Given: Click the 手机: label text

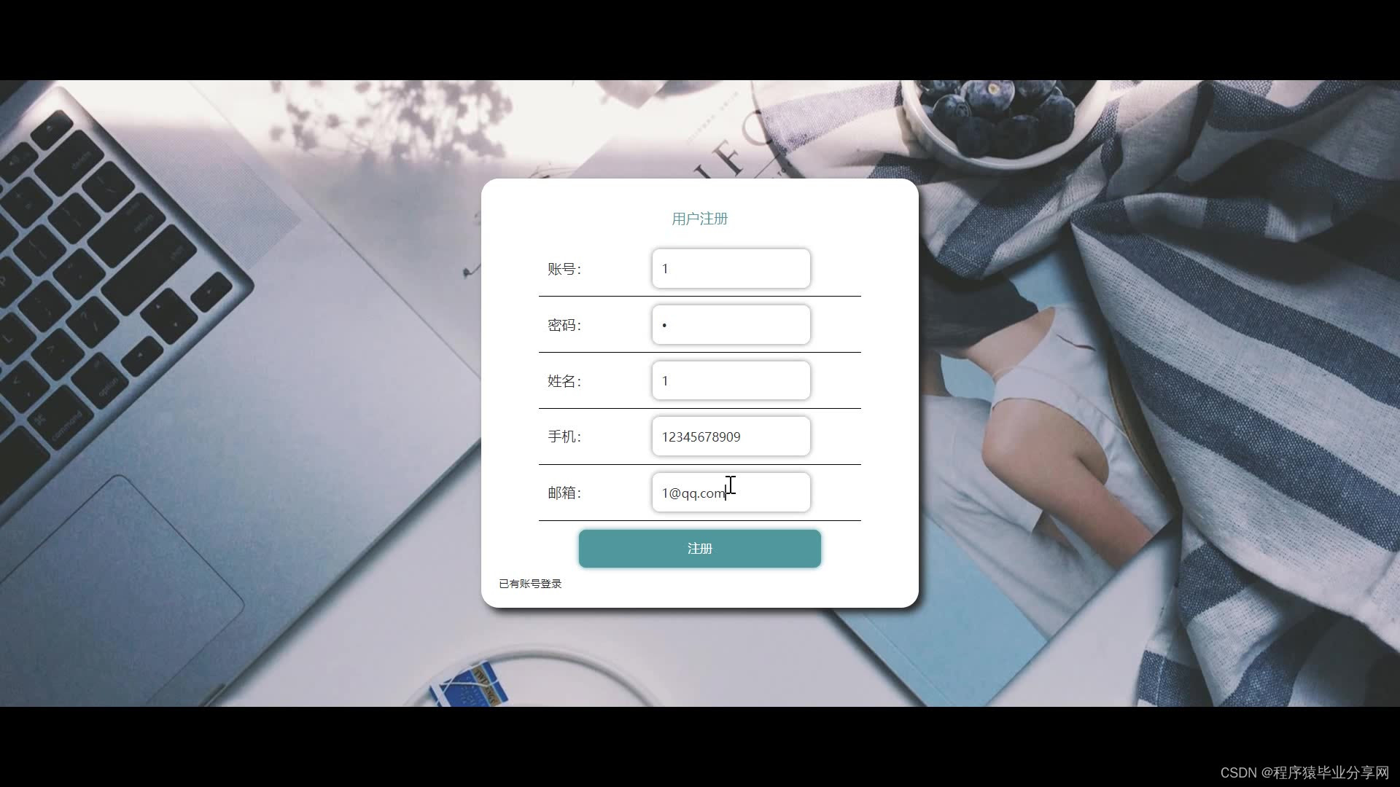Looking at the screenshot, I should (x=564, y=437).
